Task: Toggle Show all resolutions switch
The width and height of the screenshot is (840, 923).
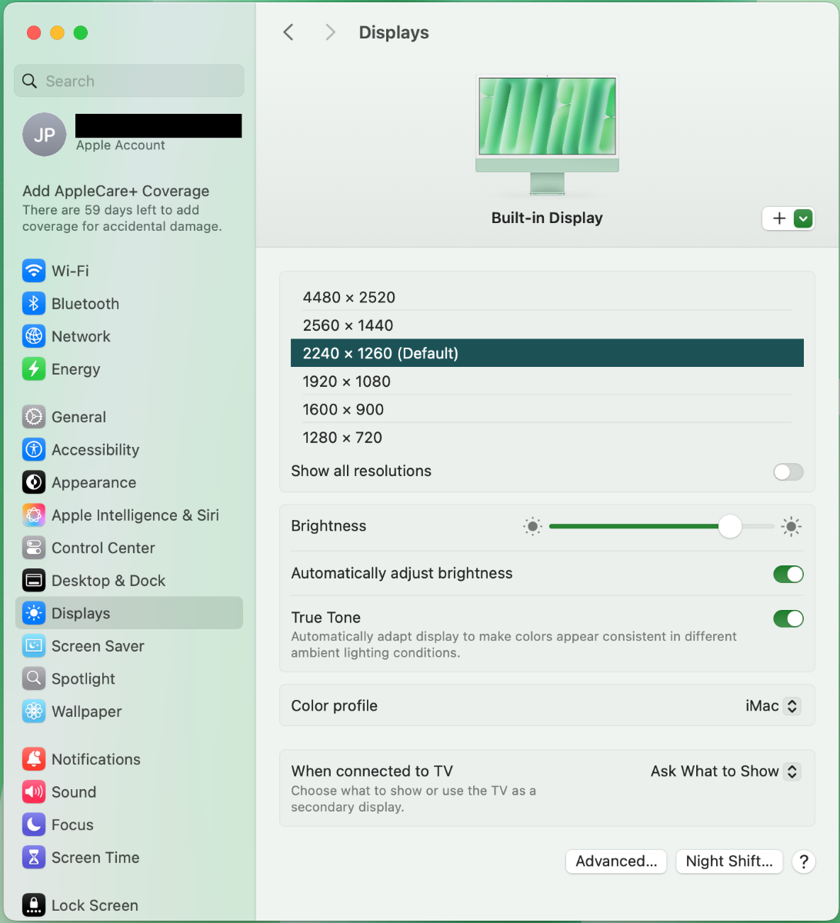Action: tap(788, 471)
